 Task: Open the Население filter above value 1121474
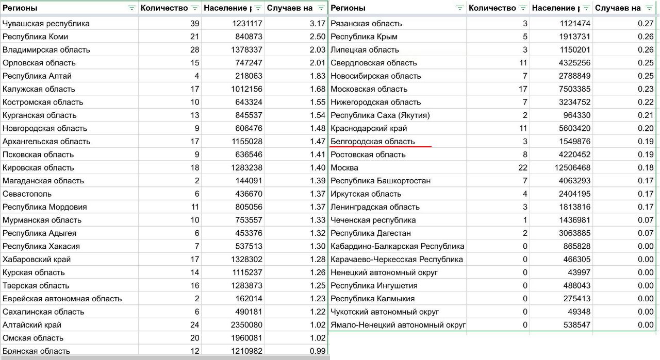point(586,8)
